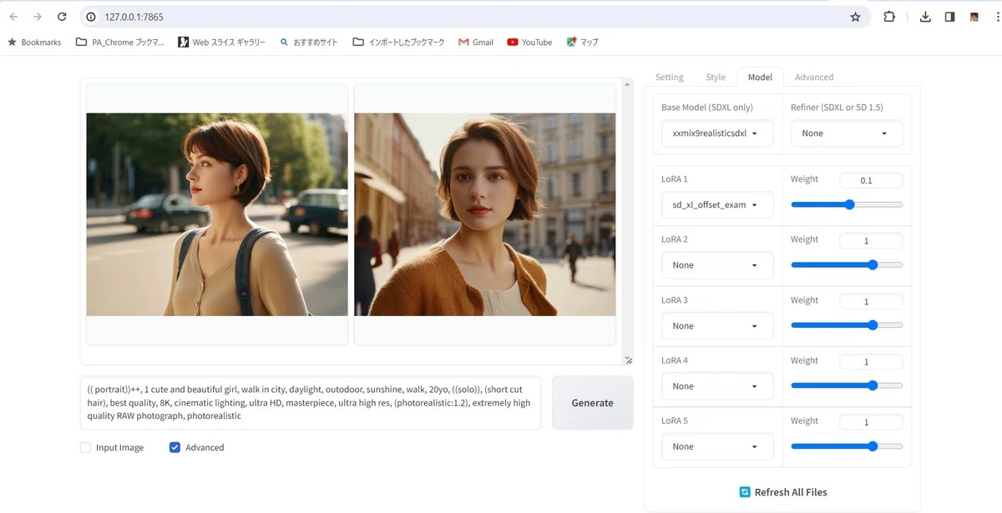Screen dimensions: 1002x513
Task: Click the LoRA 5 weight number field
Action: (x=871, y=422)
